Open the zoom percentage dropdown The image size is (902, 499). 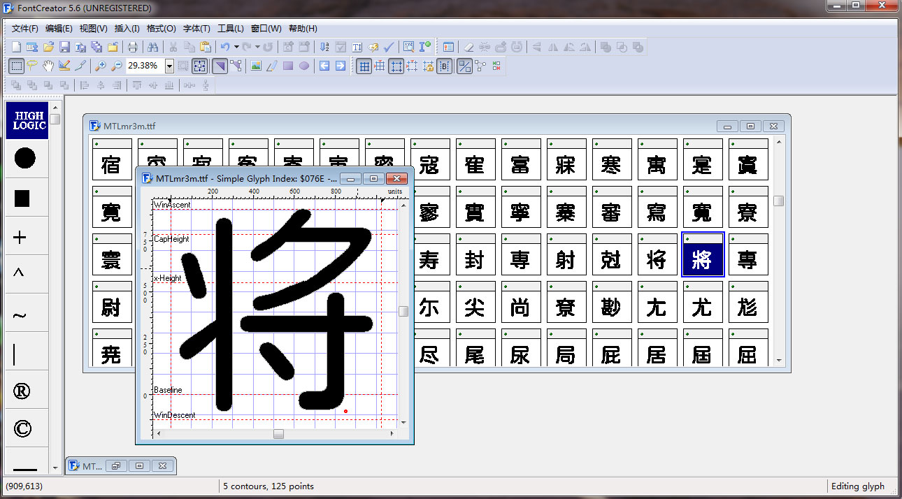click(169, 66)
